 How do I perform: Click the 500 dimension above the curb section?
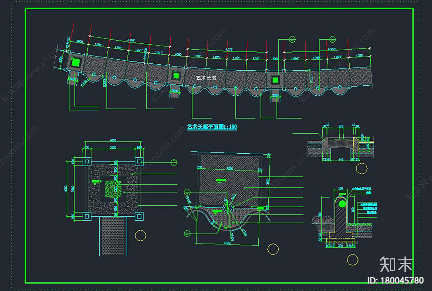340,188
